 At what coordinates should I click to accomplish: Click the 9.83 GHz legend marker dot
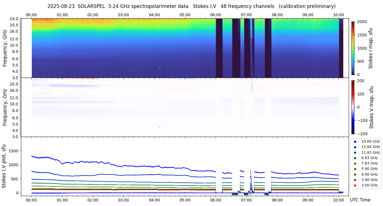[355, 158]
